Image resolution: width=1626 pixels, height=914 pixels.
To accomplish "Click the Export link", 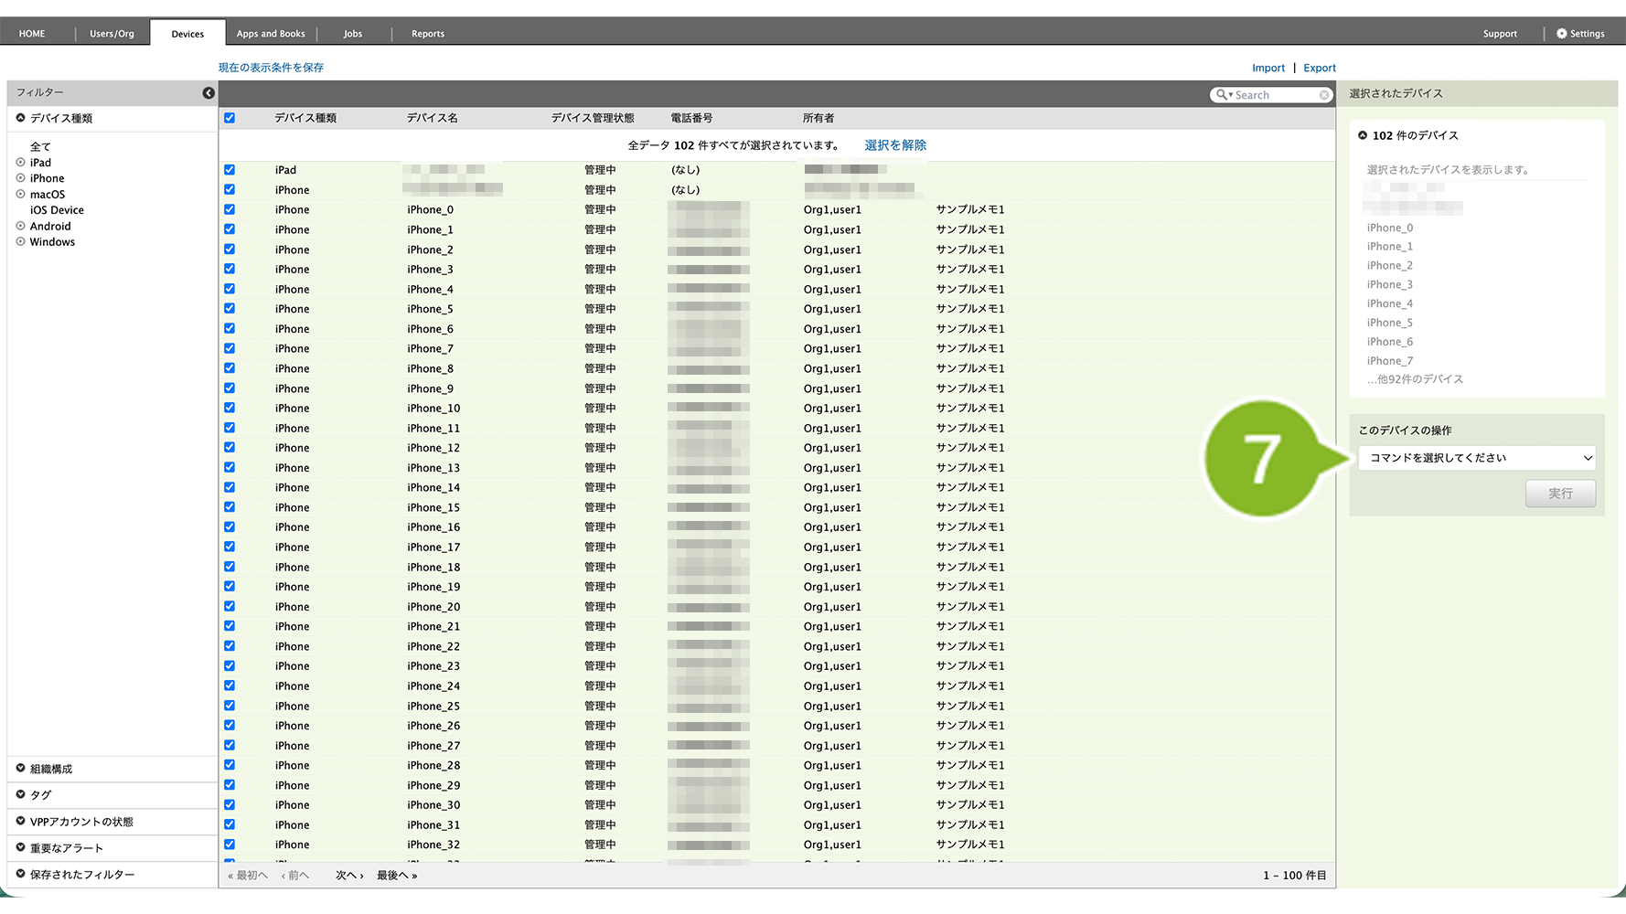I will pos(1319,68).
